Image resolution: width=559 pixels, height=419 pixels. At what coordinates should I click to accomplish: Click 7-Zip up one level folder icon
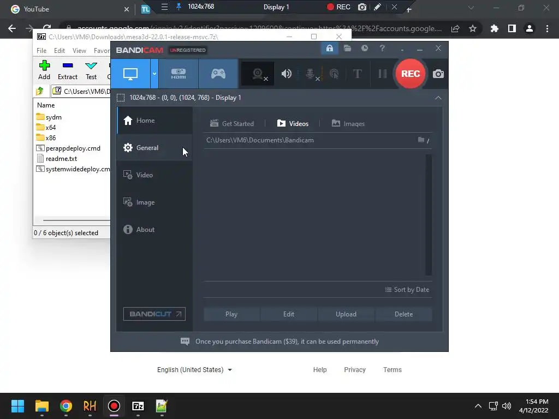coord(40,91)
